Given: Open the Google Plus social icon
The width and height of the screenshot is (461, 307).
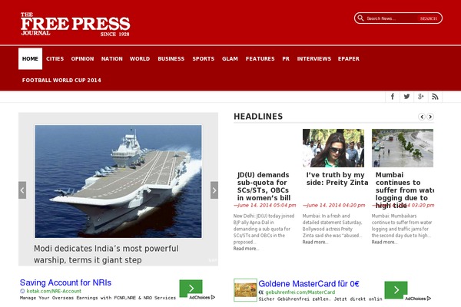Looking at the screenshot, I should 421,97.
